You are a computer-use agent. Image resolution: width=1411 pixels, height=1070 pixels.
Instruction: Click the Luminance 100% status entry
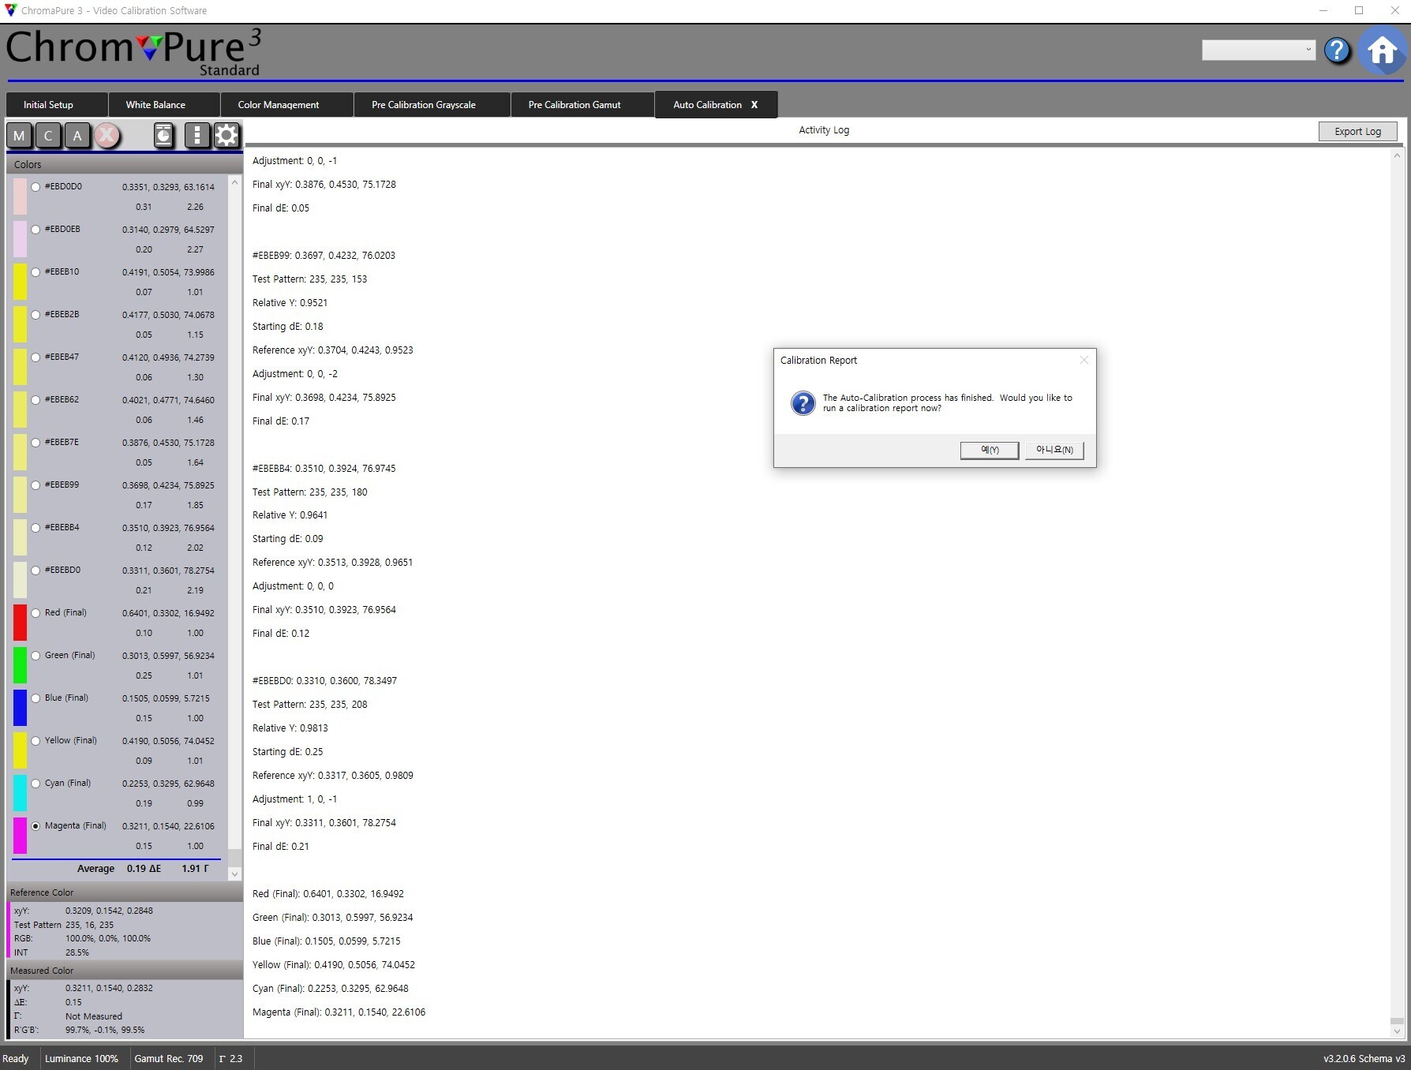click(x=81, y=1059)
